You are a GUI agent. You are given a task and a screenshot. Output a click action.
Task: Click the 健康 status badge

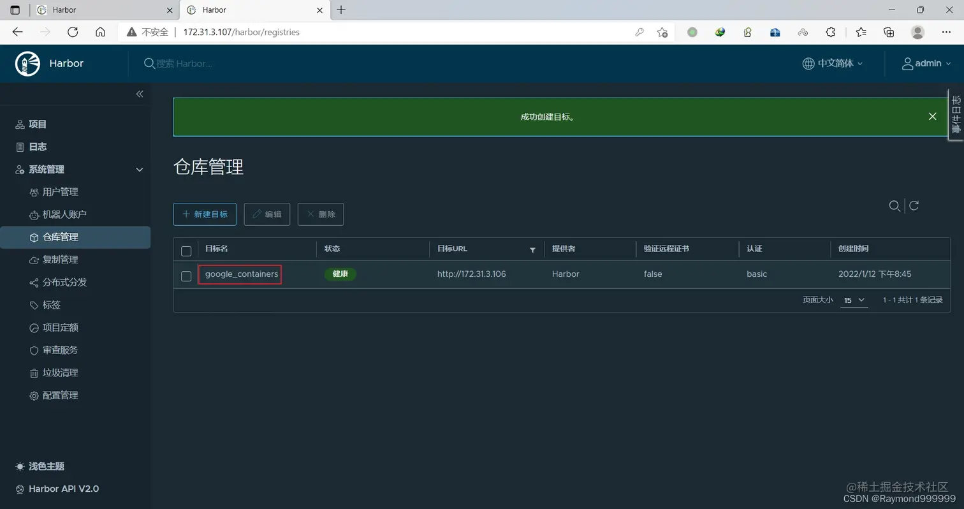tap(340, 274)
